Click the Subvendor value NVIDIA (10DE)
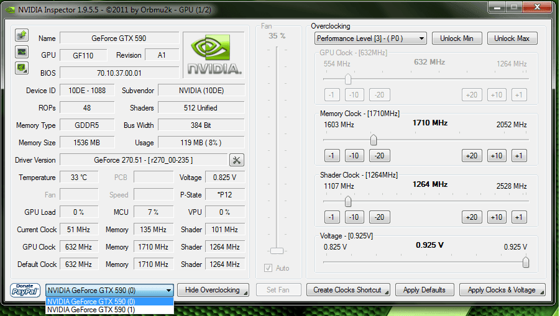560x316 pixels. pyautogui.click(x=201, y=91)
